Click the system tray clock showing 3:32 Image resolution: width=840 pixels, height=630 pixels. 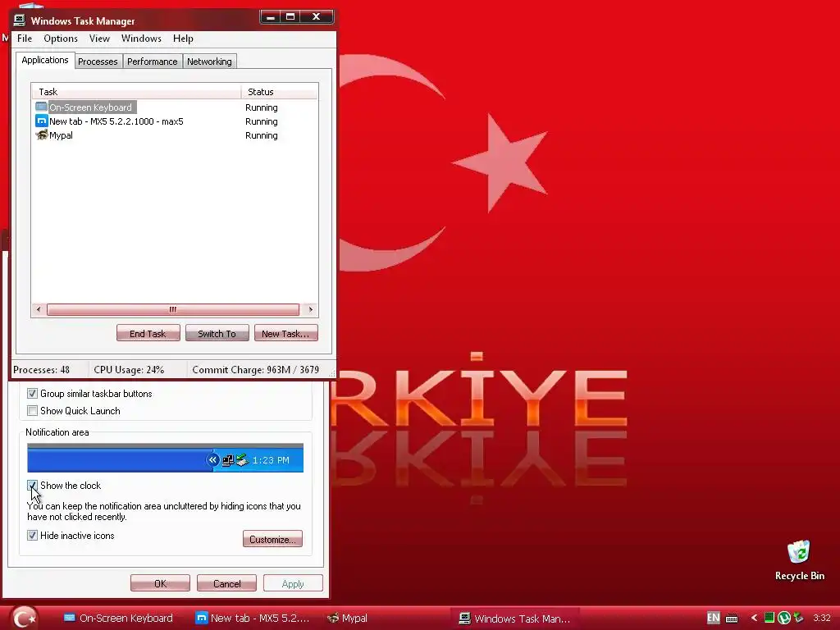(x=821, y=618)
